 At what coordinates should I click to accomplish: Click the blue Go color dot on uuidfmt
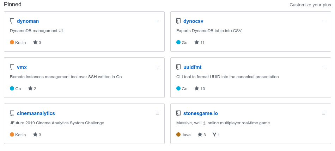[x=178, y=88]
